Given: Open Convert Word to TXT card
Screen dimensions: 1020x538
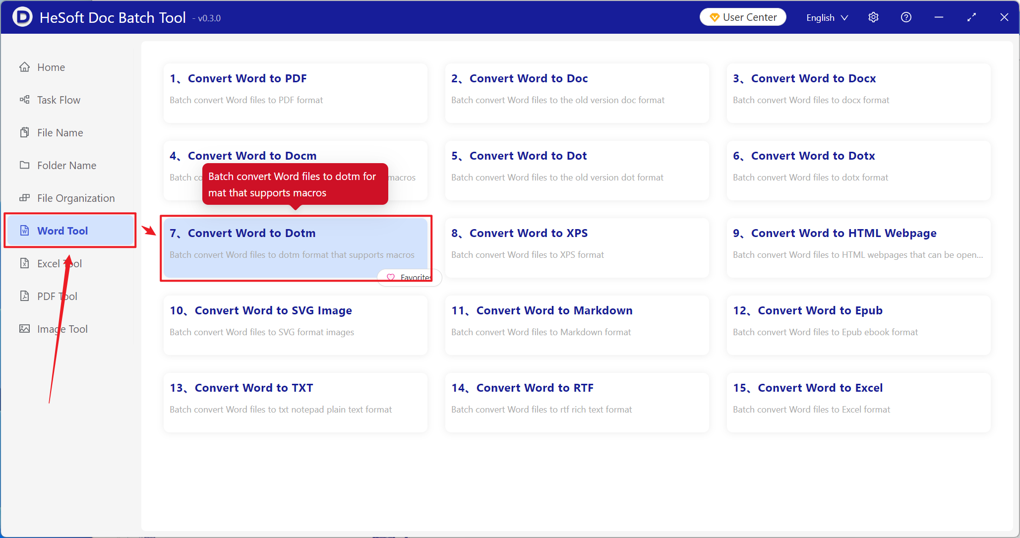Looking at the screenshot, I should (x=296, y=402).
